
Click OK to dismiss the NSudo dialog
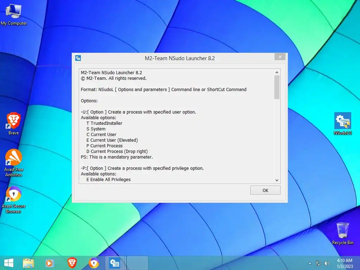265,190
